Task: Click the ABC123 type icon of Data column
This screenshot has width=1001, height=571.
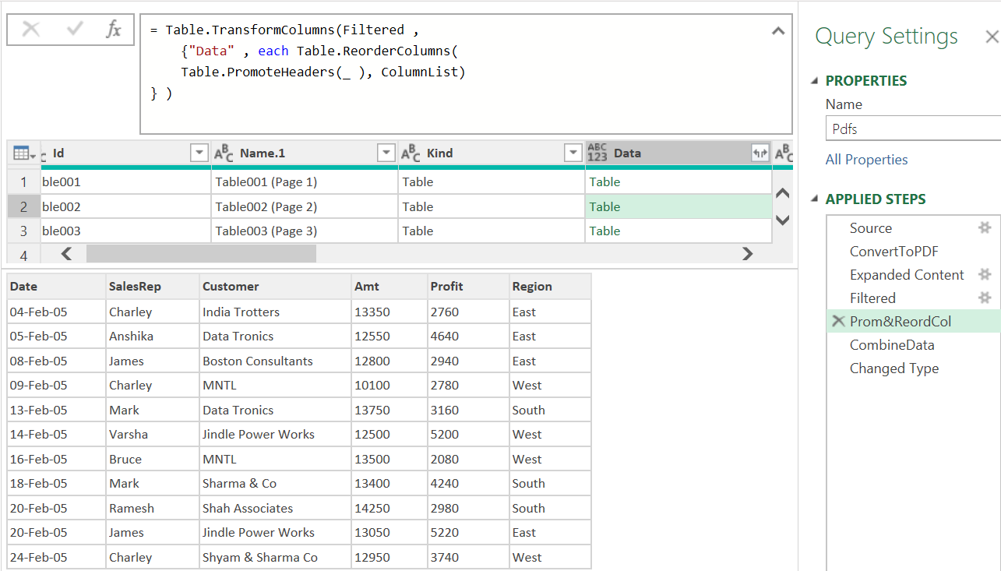Action: (597, 153)
